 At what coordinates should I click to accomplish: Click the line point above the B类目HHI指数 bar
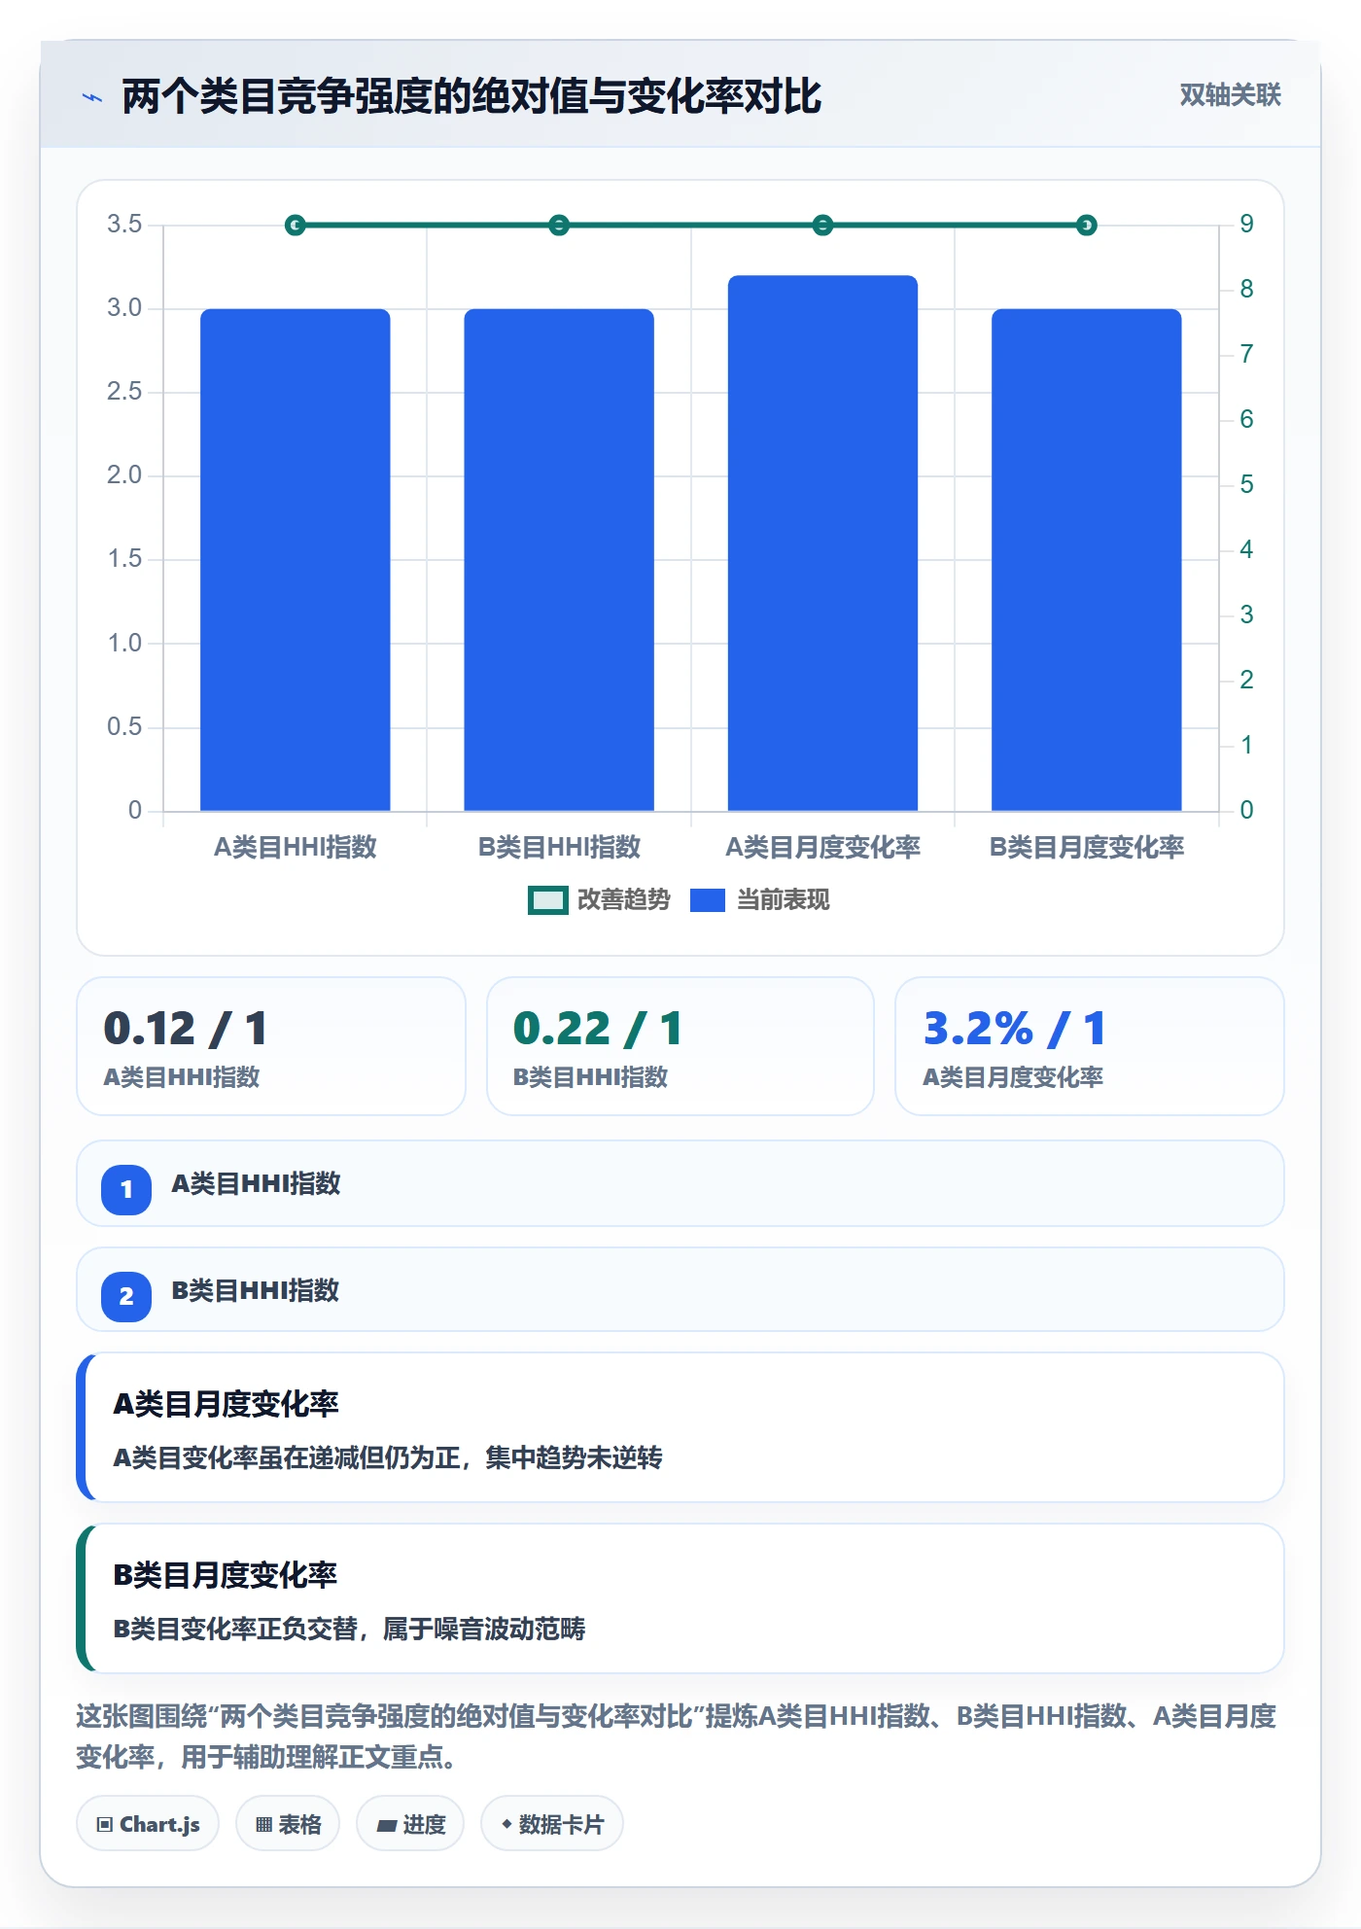point(559,226)
